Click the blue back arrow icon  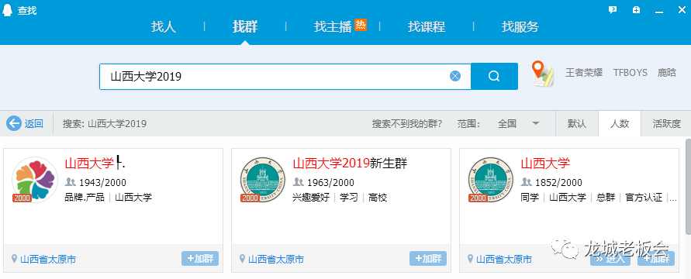(14, 124)
